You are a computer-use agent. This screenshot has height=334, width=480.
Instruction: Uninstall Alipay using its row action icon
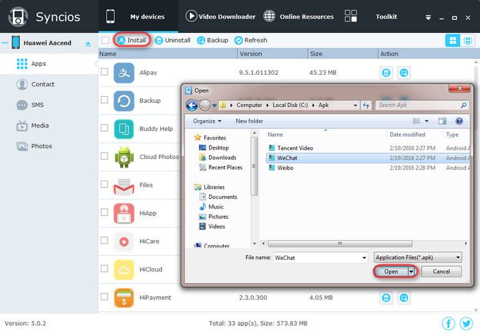click(x=386, y=73)
